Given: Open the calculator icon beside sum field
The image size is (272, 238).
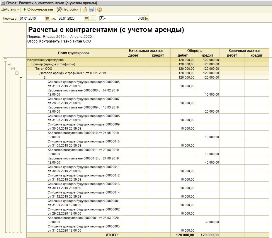Looking at the screenshot, I should 147,18.
